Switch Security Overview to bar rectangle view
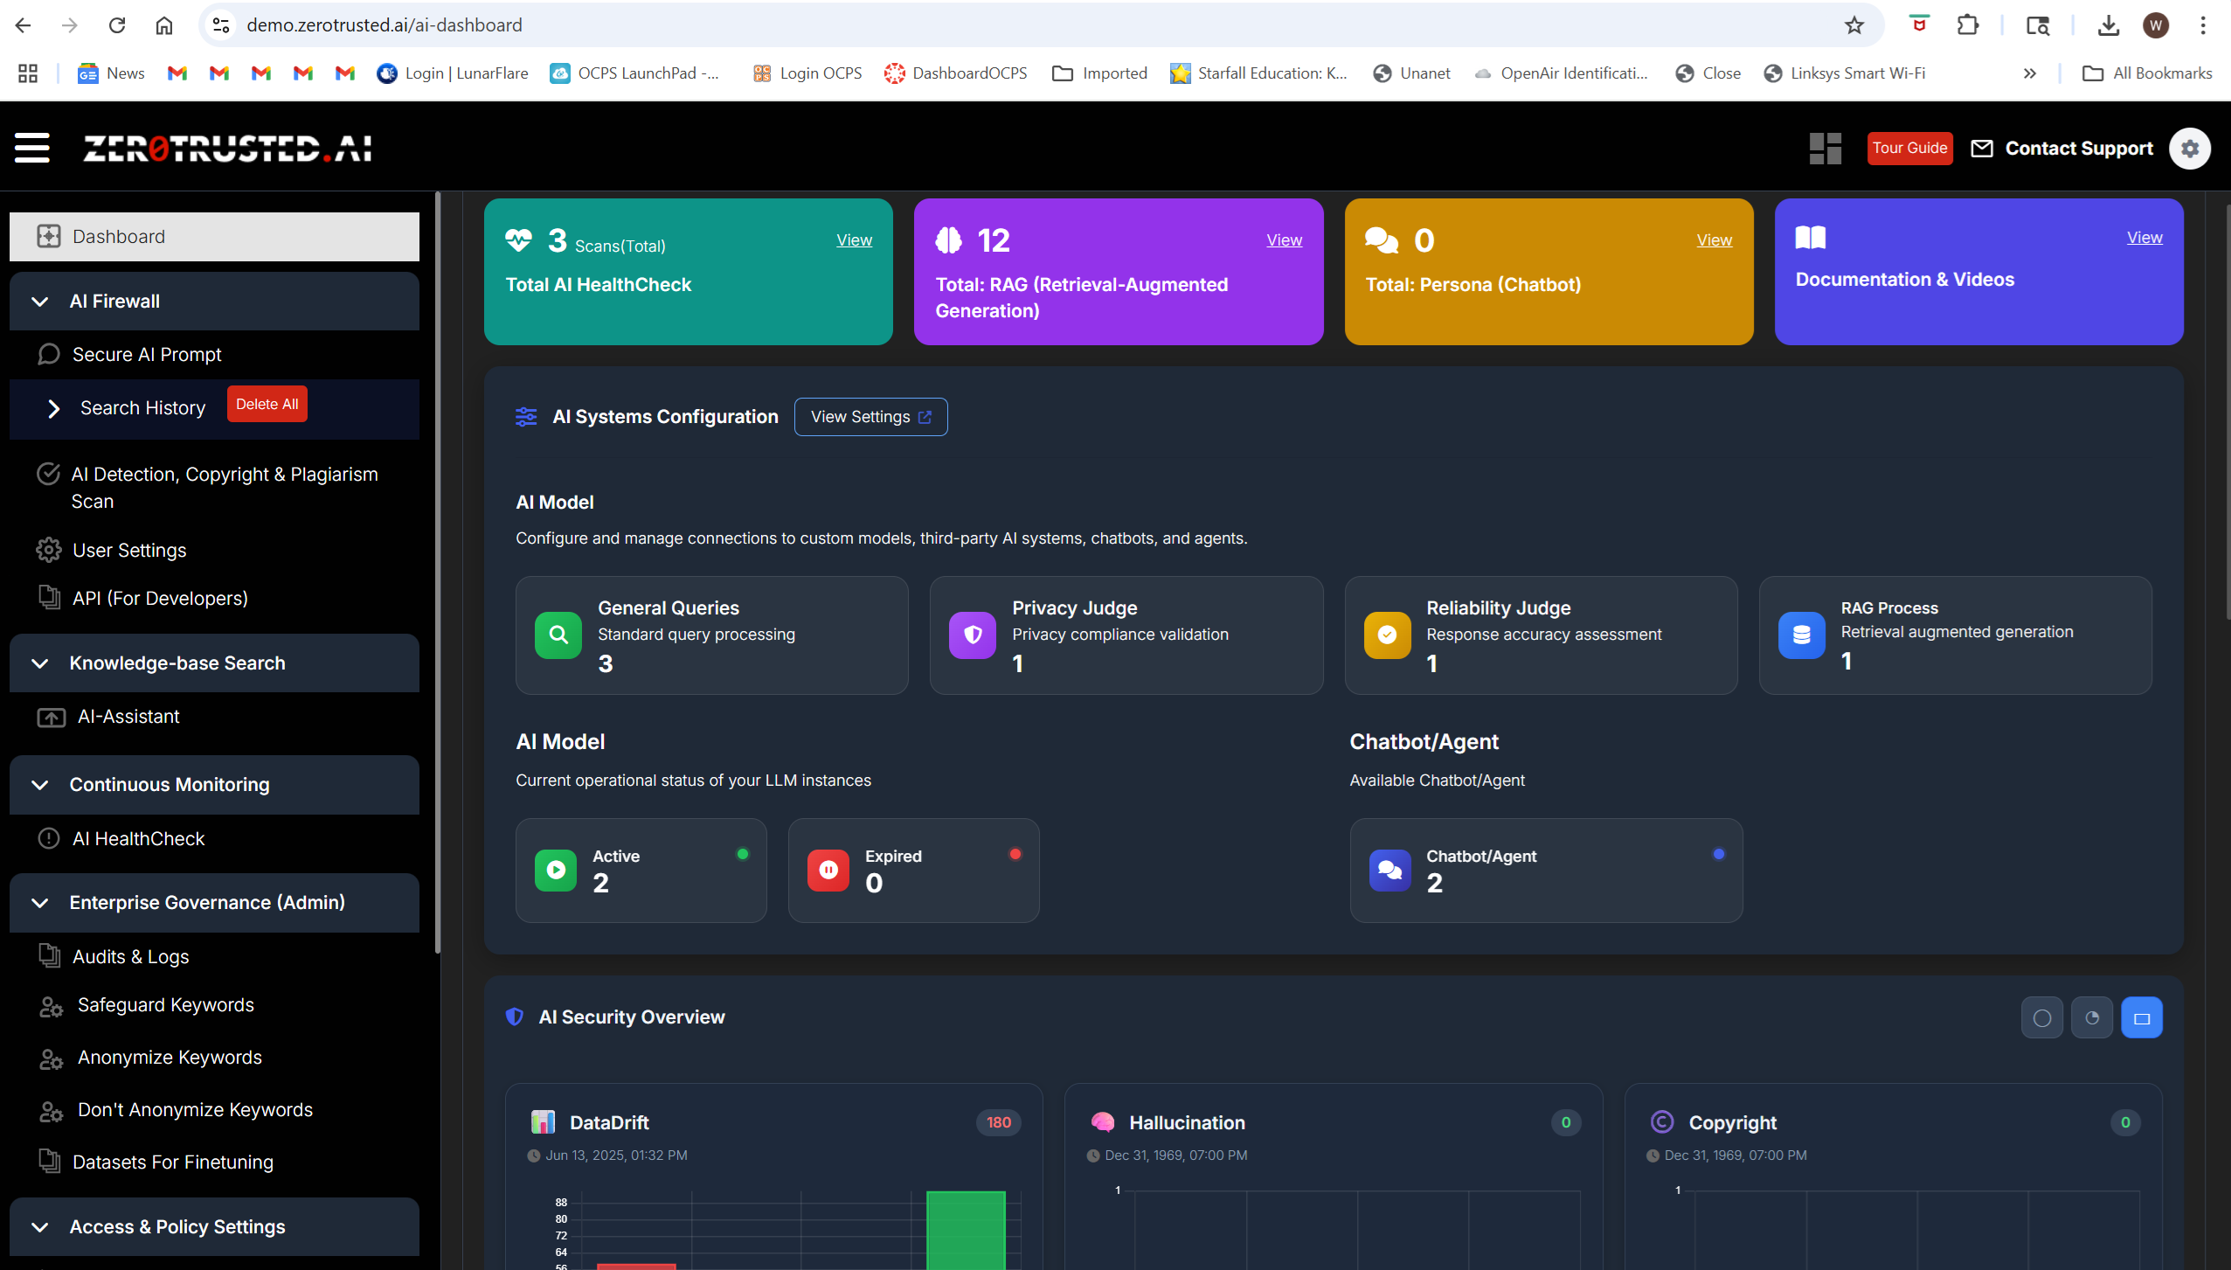 [2142, 1017]
